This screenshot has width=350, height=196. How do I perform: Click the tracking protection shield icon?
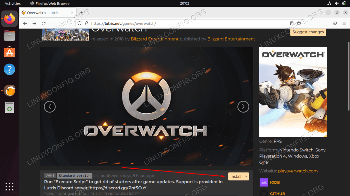(x=79, y=23)
